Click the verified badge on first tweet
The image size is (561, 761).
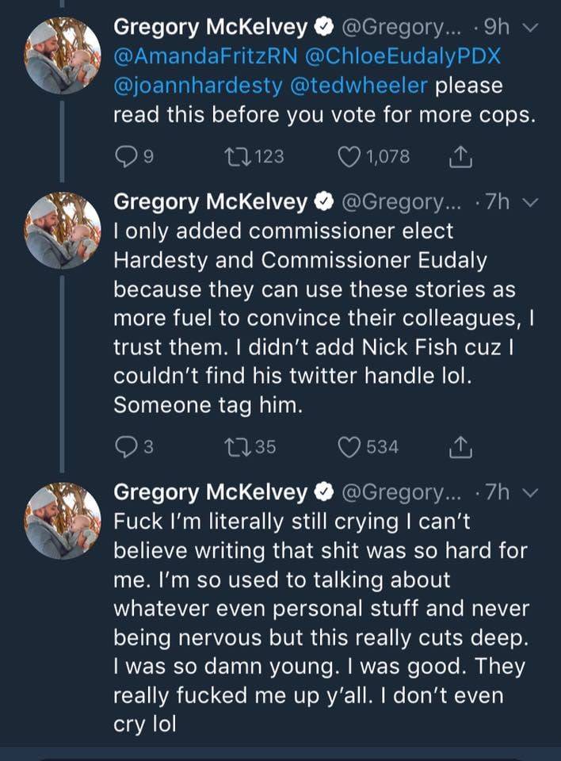tap(322, 27)
